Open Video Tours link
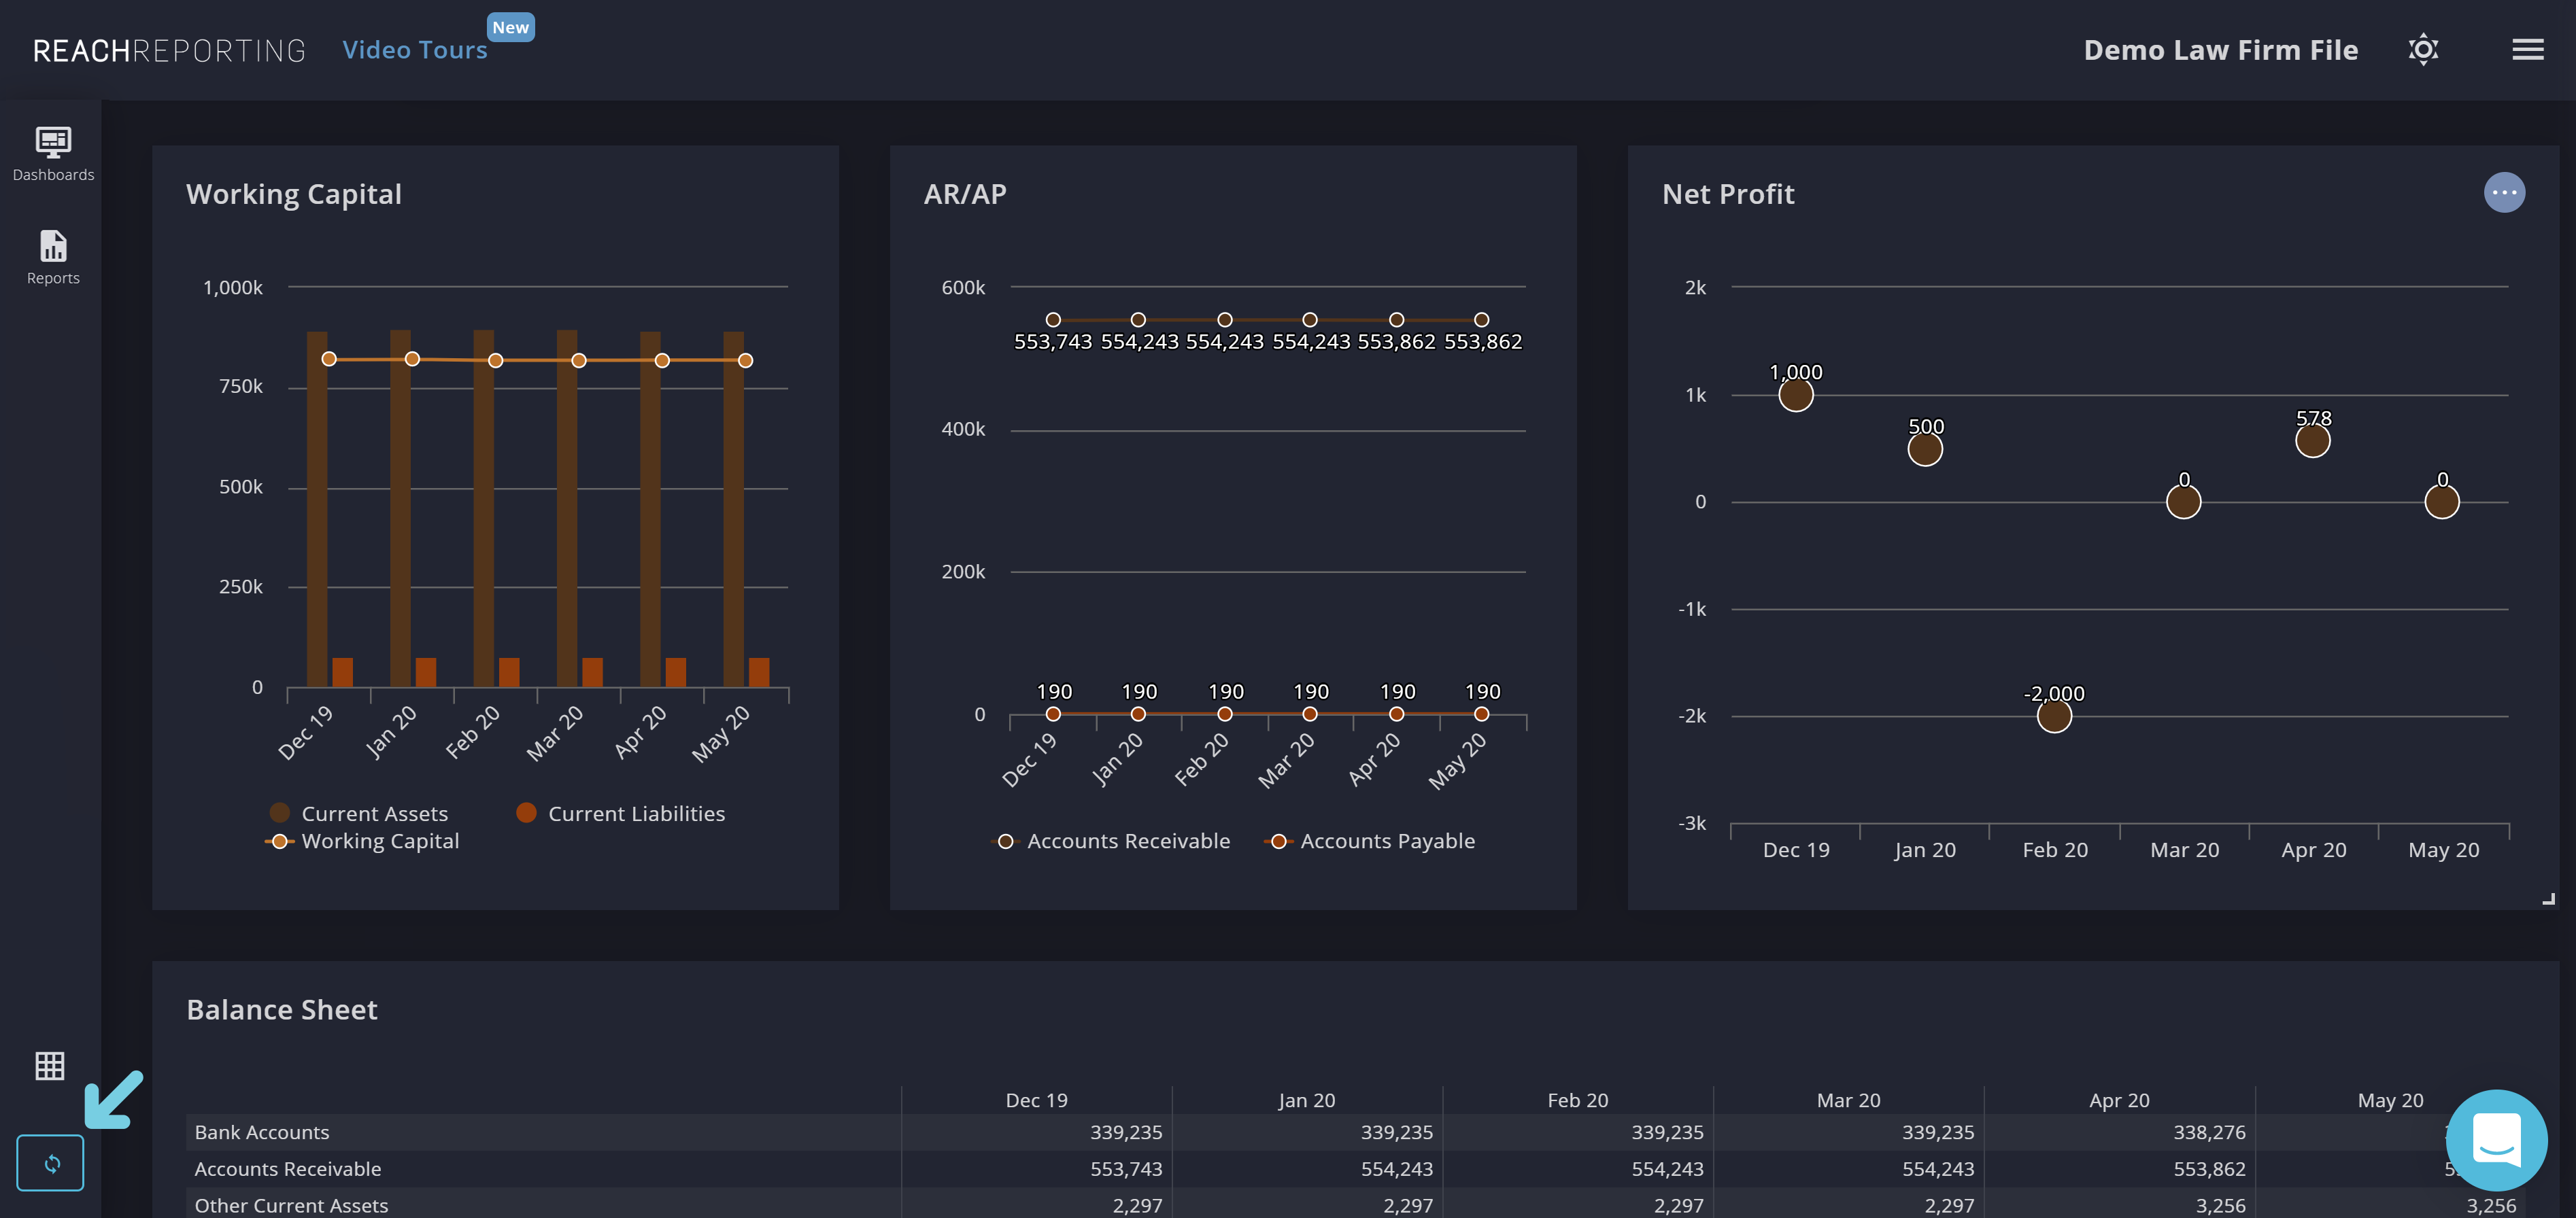The width and height of the screenshot is (2576, 1218). (415, 50)
